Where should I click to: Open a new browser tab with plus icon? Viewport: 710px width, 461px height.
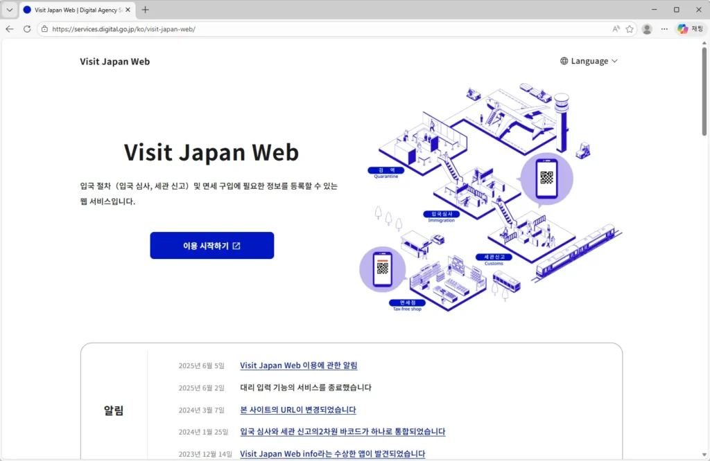[x=144, y=10]
